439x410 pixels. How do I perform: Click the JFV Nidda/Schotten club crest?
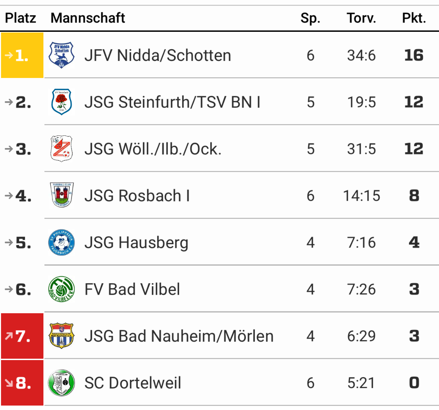click(62, 55)
